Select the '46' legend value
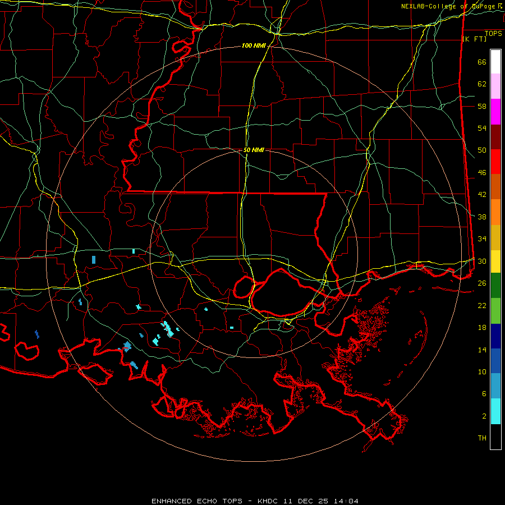The height and width of the screenshot is (505, 505). coord(482,173)
